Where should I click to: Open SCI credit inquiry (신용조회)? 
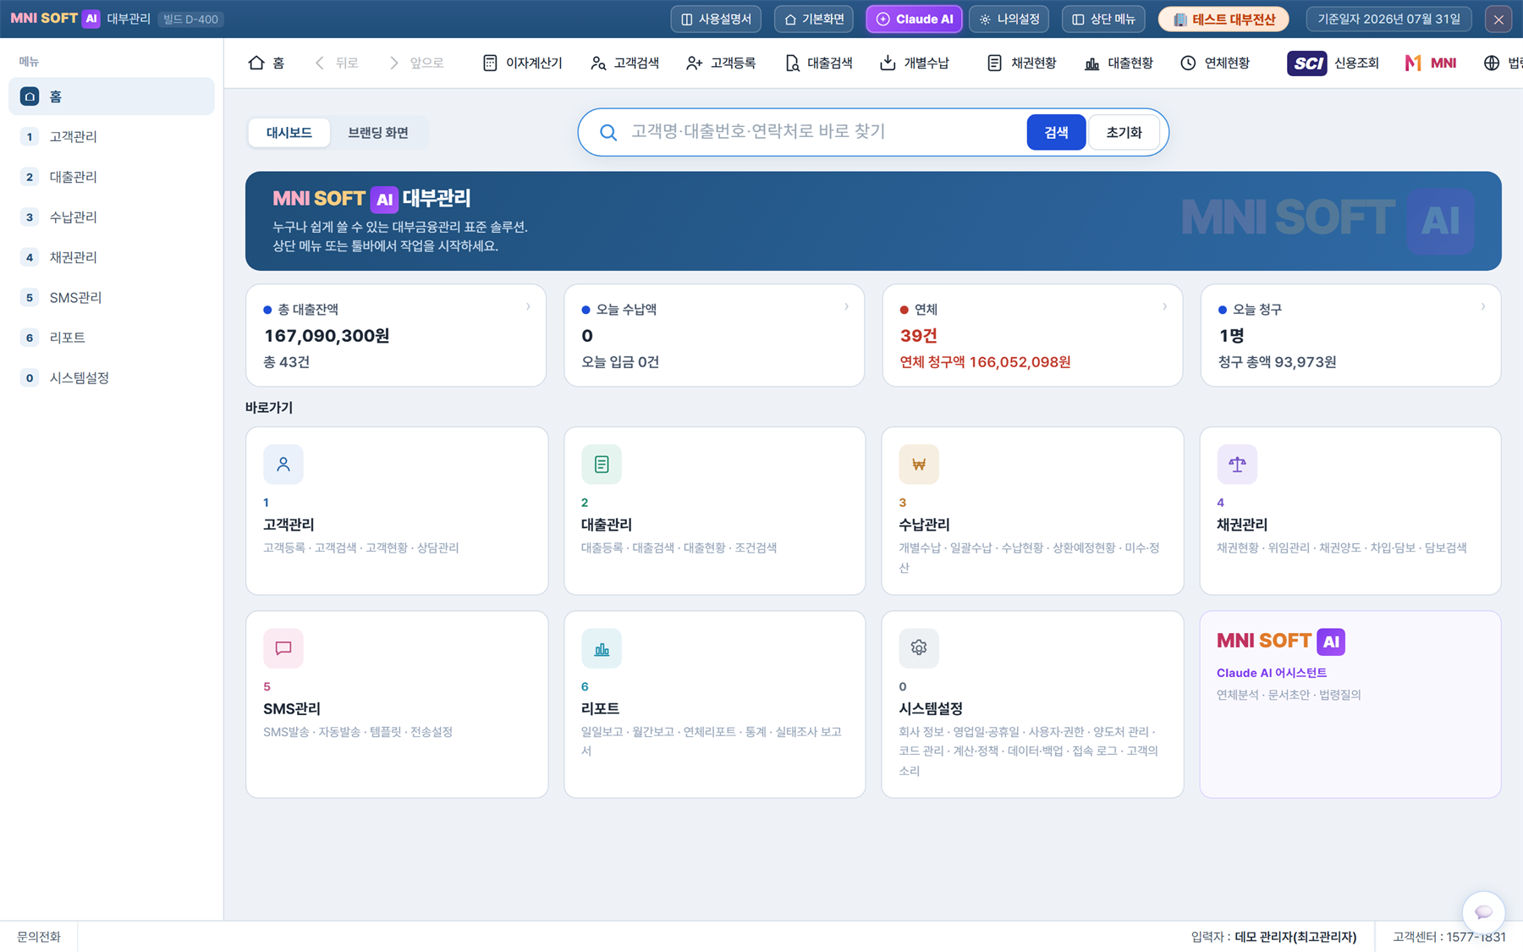coord(1333,63)
